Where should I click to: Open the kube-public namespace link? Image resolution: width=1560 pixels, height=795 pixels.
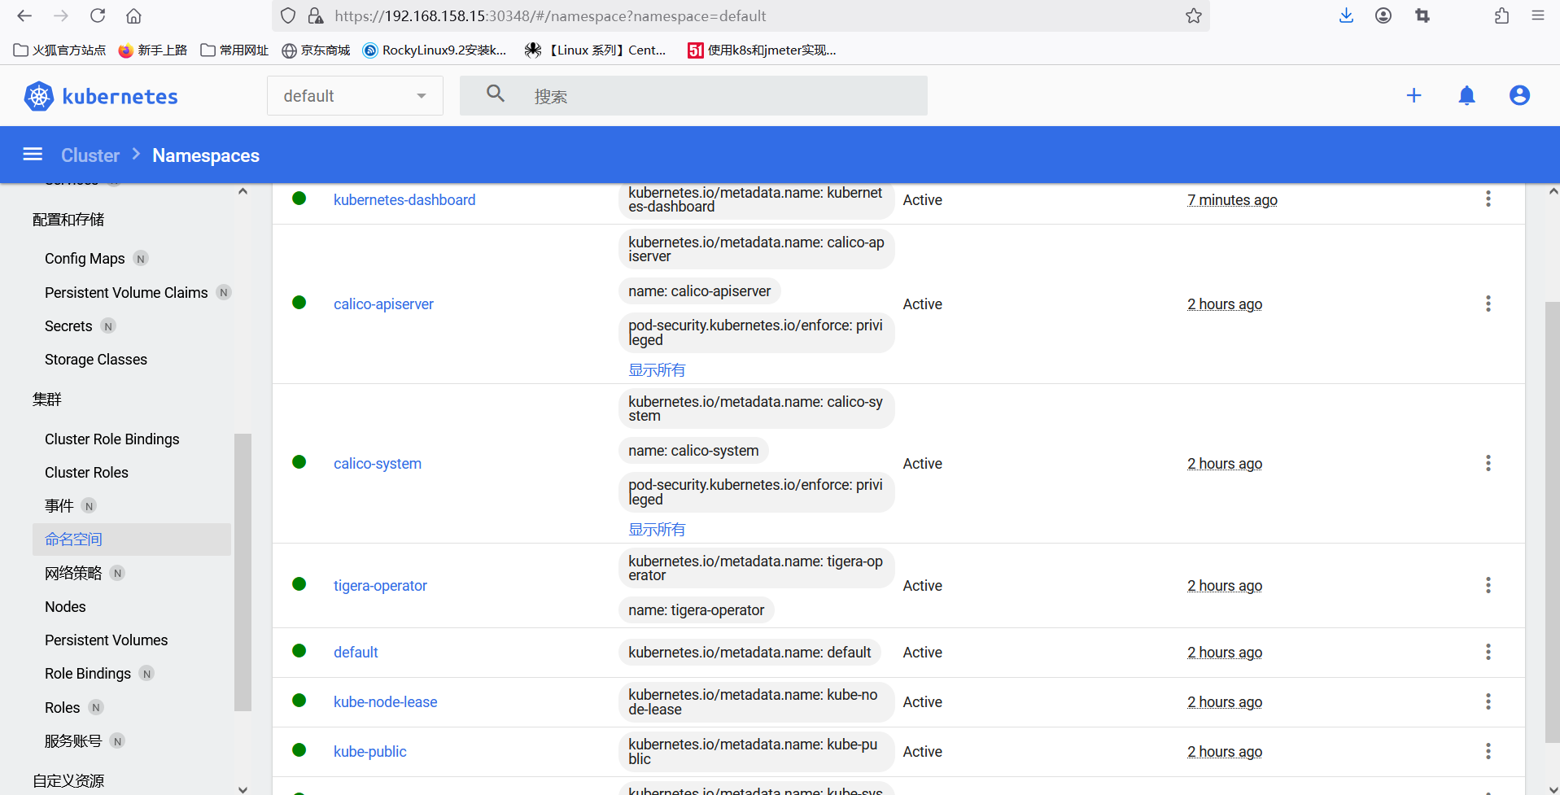(370, 752)
